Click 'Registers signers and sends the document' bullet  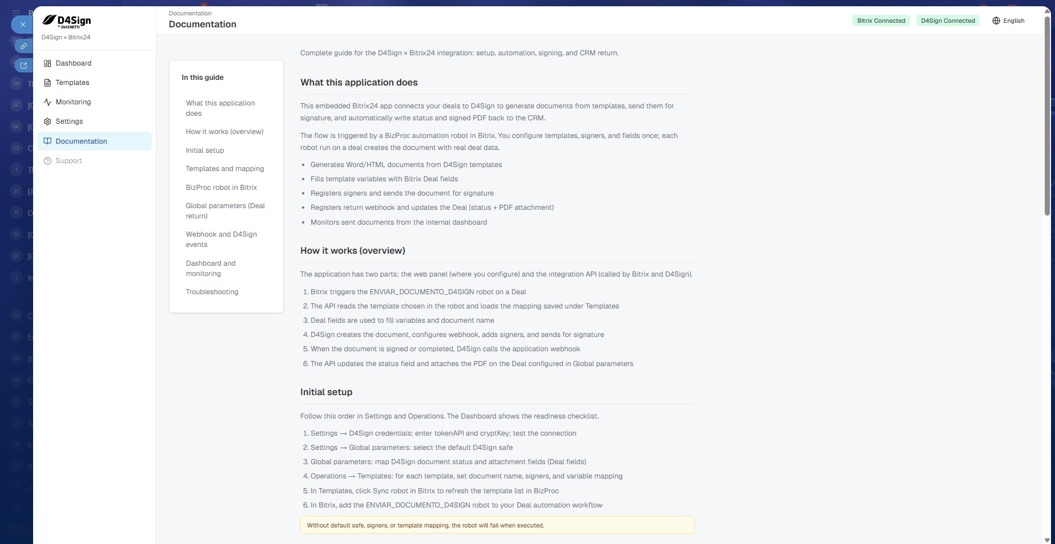pos(402,193)
